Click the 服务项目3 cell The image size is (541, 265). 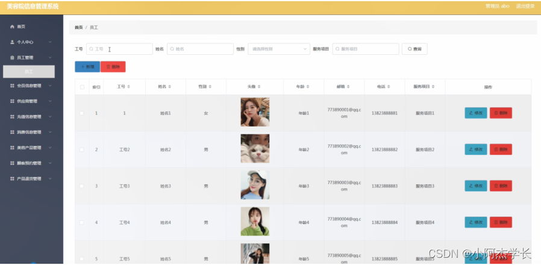(x=425, y=186)
